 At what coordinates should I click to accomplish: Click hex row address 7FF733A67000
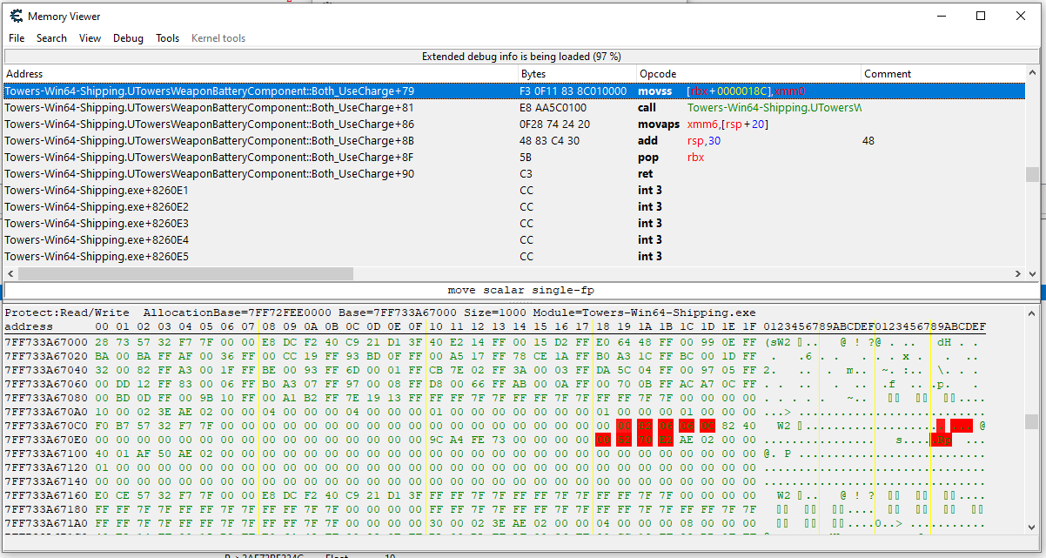coord(46,342)
